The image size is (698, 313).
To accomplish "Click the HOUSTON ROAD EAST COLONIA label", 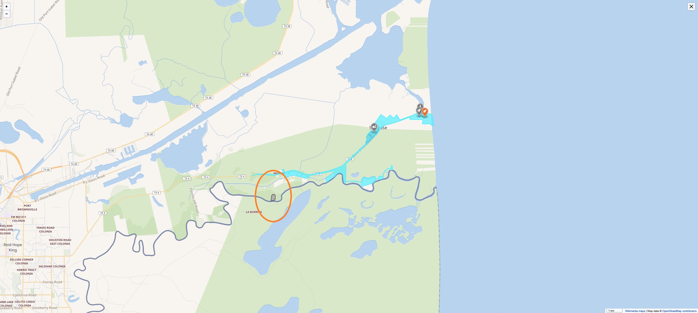I will [x=60, y=242].
